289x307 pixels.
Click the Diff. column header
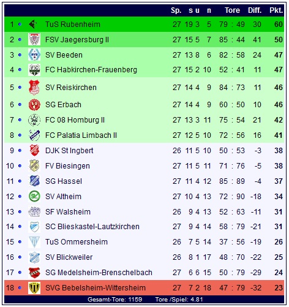(x=255, y=10)
